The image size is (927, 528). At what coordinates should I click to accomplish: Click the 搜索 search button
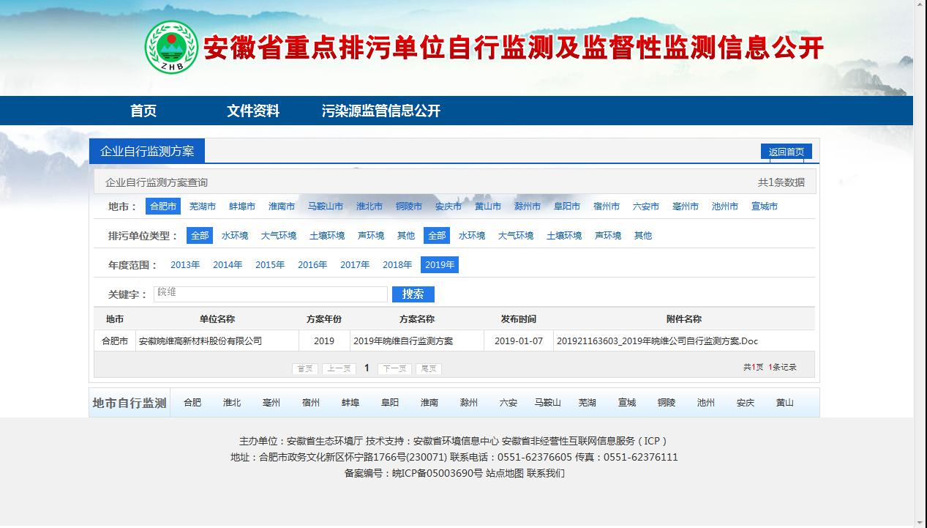[x=413, y=294]
